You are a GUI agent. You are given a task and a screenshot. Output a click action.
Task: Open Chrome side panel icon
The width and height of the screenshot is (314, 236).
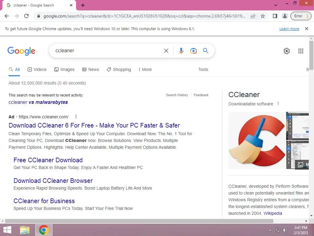[x=275, y=16]
